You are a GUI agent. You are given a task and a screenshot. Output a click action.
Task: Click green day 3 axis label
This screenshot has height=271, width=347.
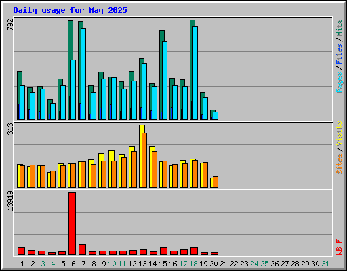(43, 264)
